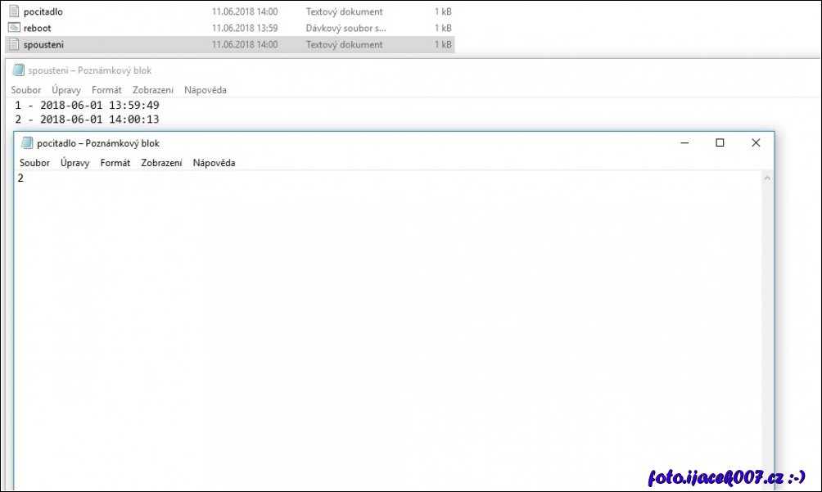
Task: Open Zobrazení menu in spousteni window
Action: (152, 90)
